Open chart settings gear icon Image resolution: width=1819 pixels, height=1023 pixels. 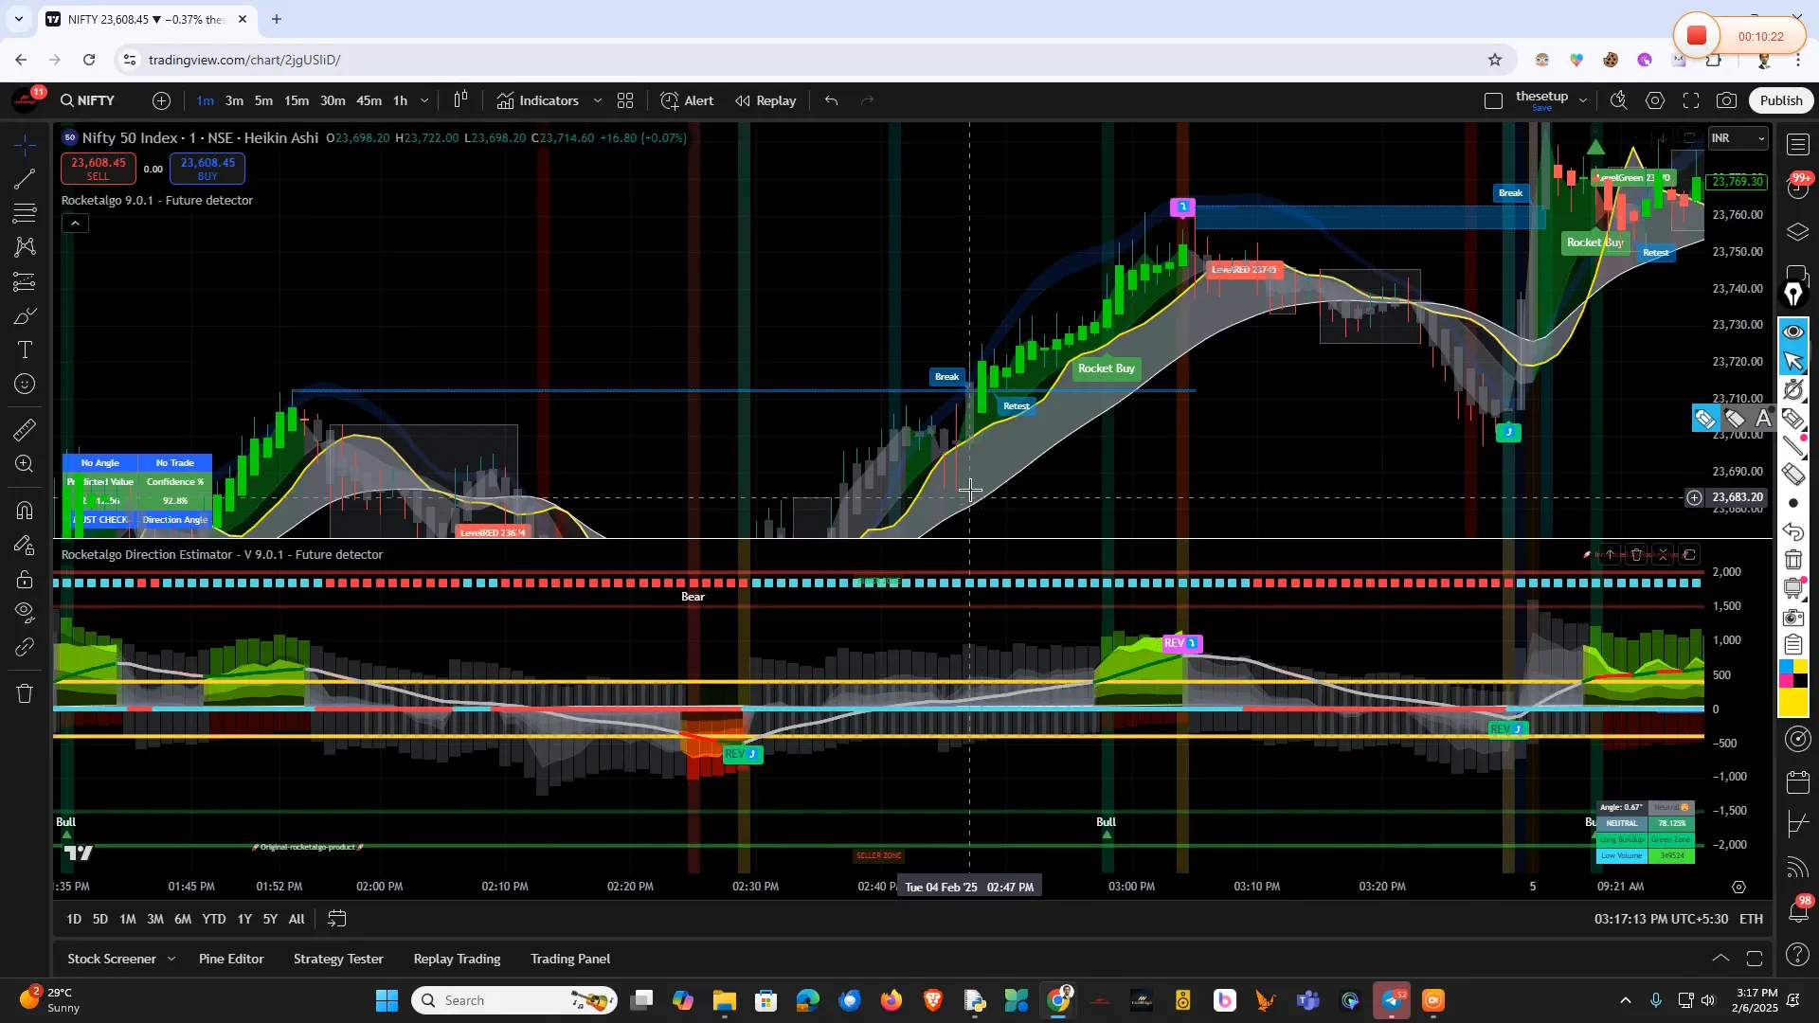point(1655,101)
